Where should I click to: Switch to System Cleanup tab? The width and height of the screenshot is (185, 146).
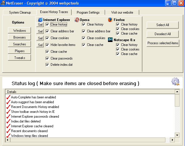(20, 12)
